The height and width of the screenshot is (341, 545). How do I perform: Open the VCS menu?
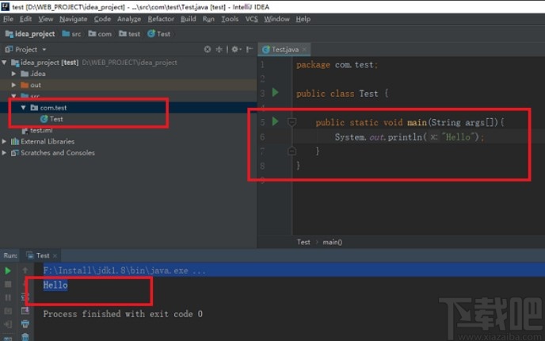click(x=252, y=19)
